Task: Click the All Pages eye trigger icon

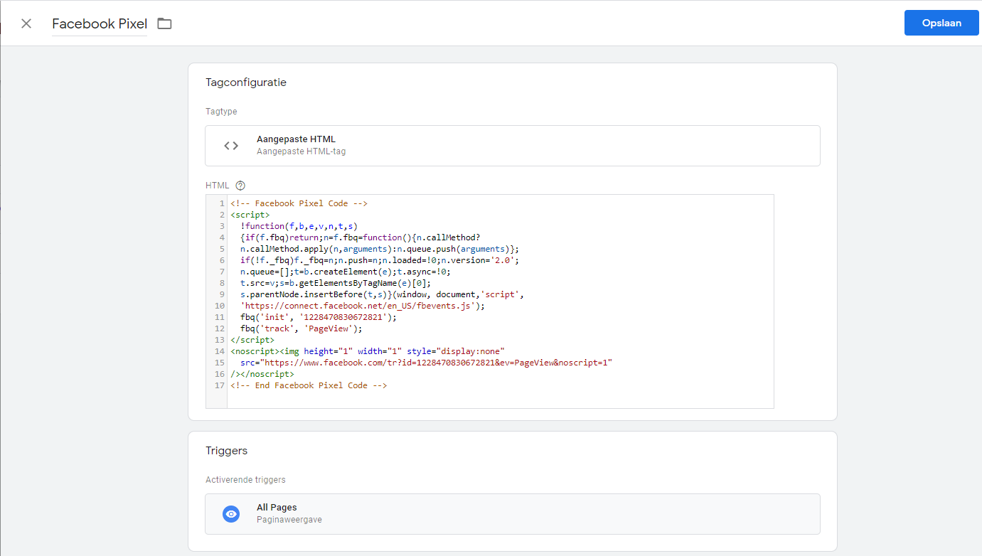Action: coord(231,514)
